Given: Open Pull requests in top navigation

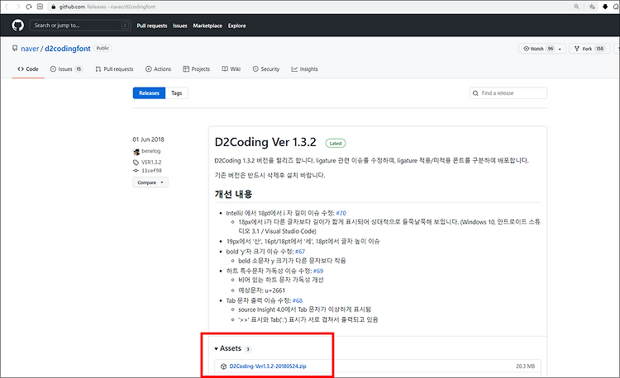Looking at the screenshot, I should [152, 26].
